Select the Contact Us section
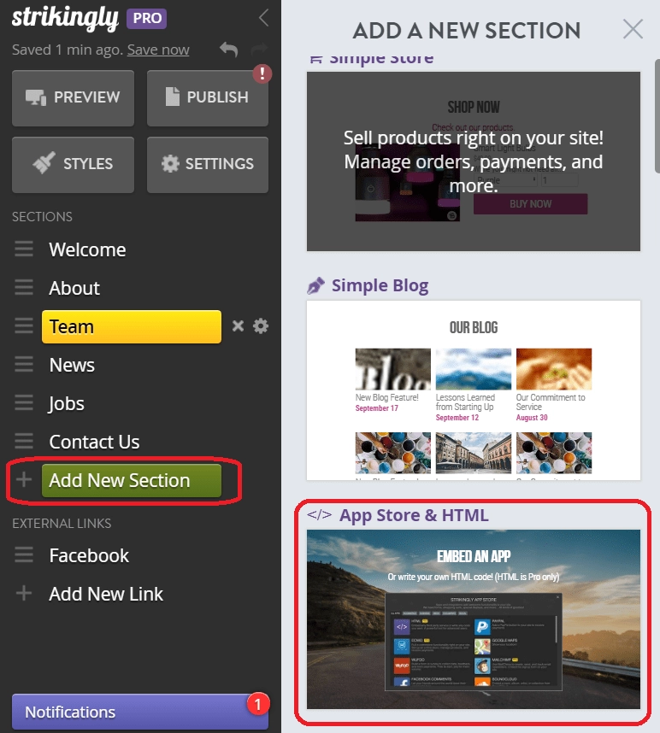The width and height of the screenshot is (660, 733). (94, 442)
